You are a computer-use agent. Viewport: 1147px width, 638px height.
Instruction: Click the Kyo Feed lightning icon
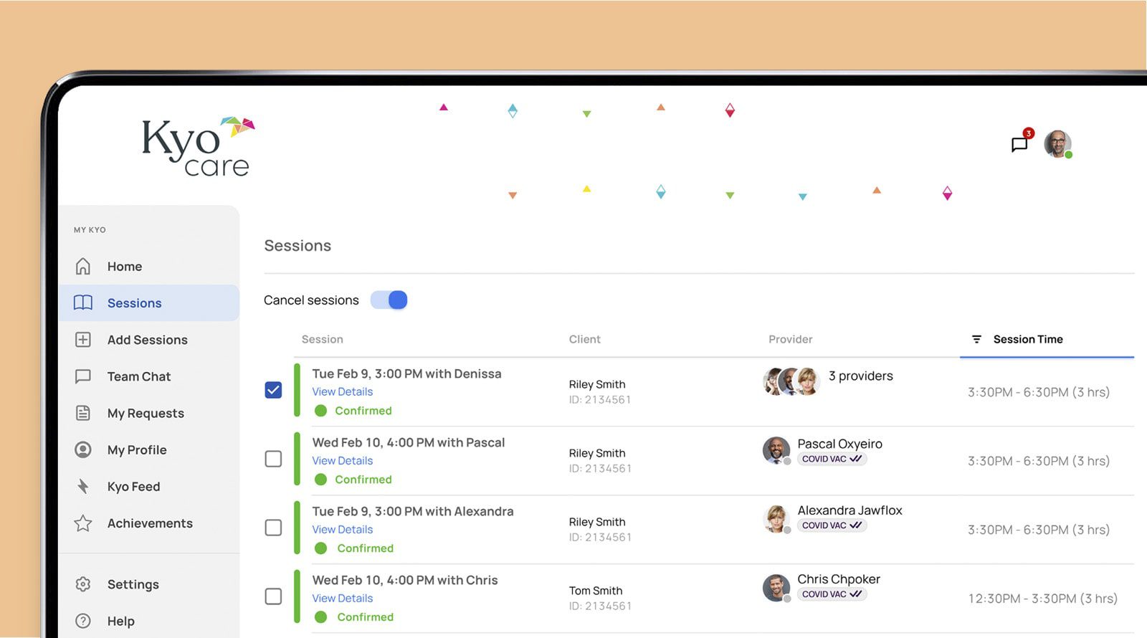coord(83,487)
